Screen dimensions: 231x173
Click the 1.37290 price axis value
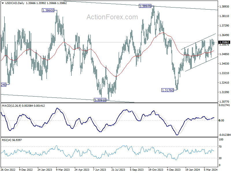coord(224,26)
